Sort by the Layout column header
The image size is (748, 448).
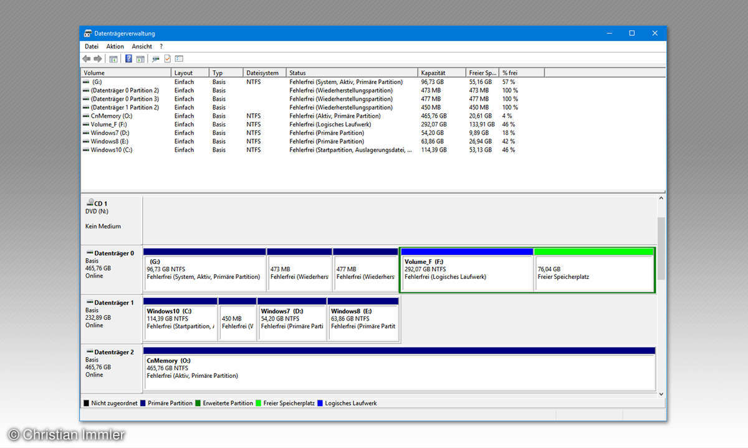[190, 73]
